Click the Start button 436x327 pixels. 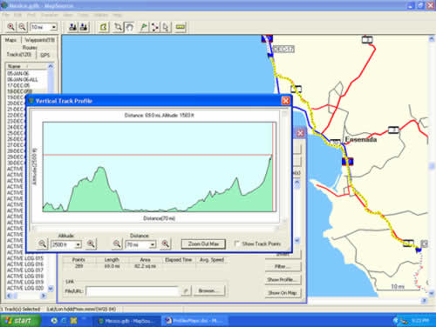20,321
